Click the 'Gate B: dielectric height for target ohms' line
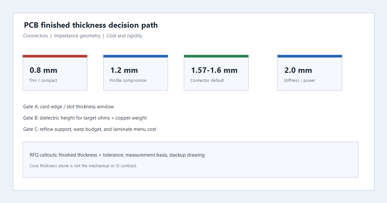 pos(85,118)
